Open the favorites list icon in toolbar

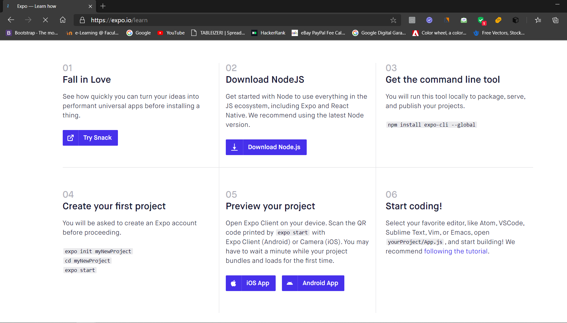538,20
